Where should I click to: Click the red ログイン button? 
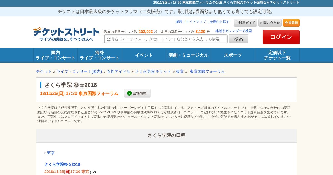[281, 37]
